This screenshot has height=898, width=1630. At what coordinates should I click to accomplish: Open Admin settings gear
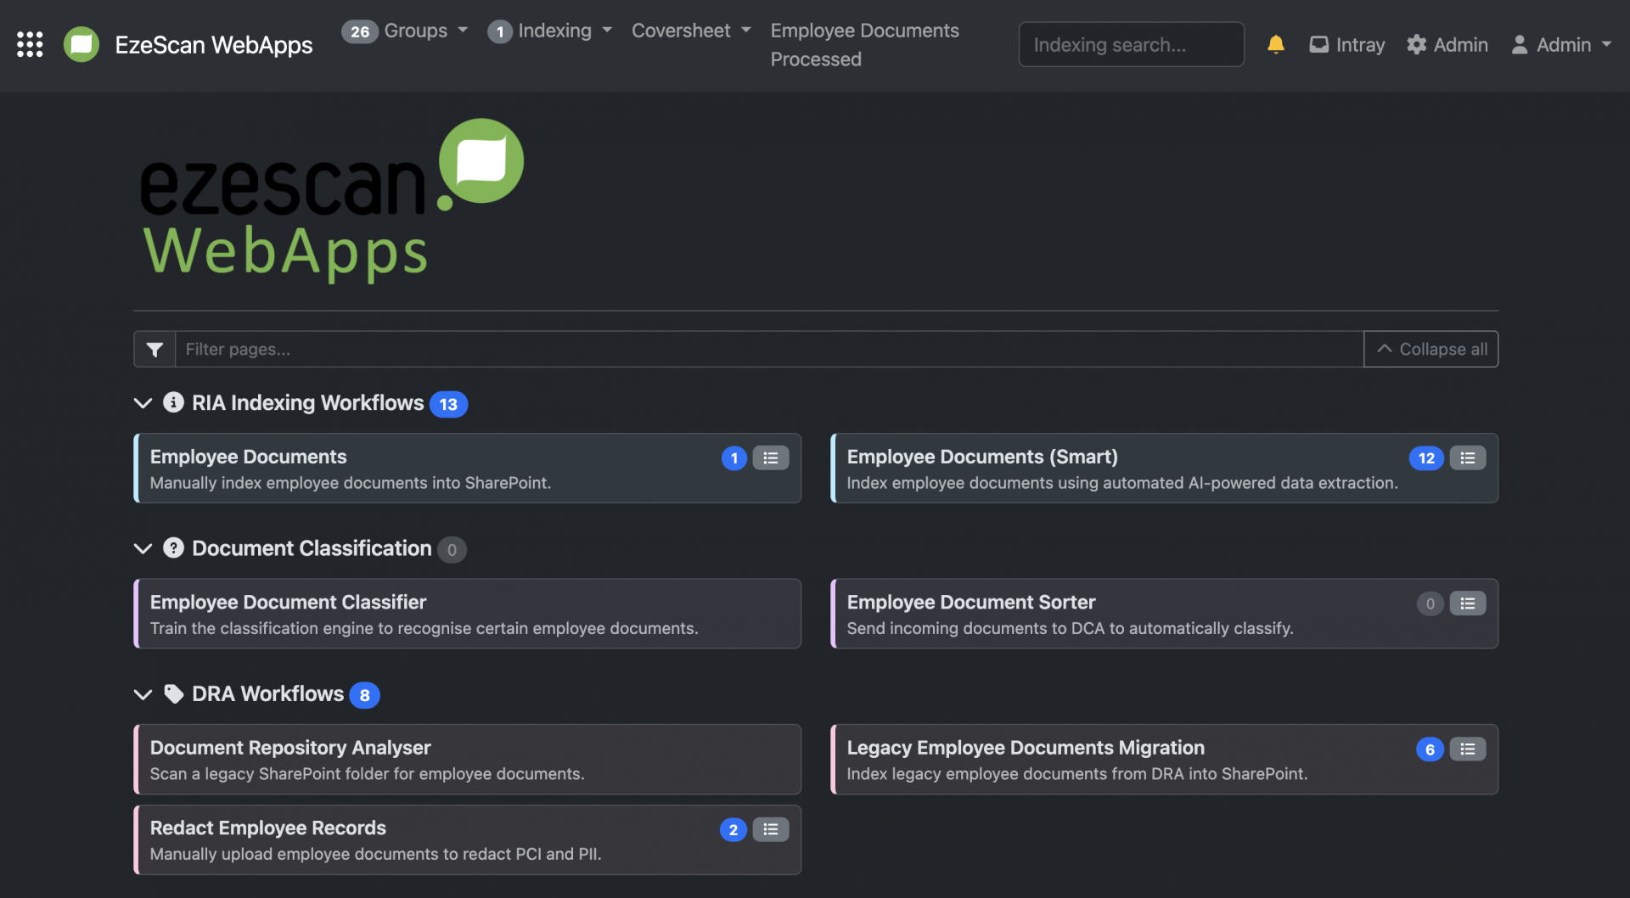[1447, 44]
